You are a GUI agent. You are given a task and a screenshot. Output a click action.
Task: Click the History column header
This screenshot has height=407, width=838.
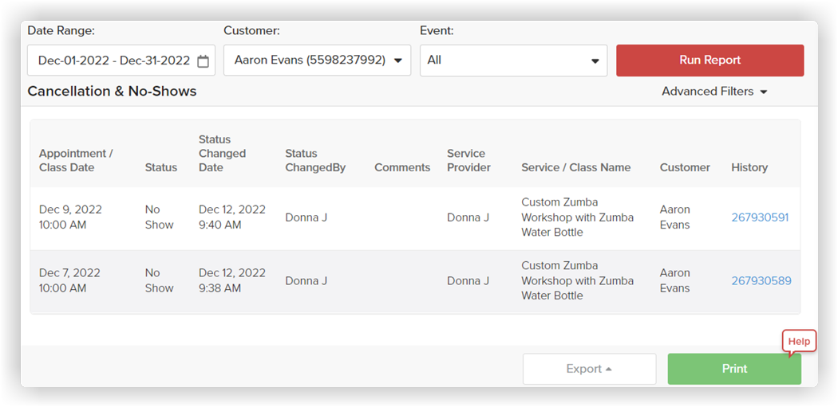coord(749,167)
